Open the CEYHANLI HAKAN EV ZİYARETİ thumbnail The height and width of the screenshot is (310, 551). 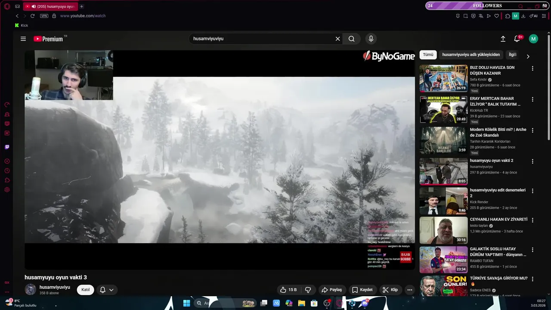click(443, 230)
